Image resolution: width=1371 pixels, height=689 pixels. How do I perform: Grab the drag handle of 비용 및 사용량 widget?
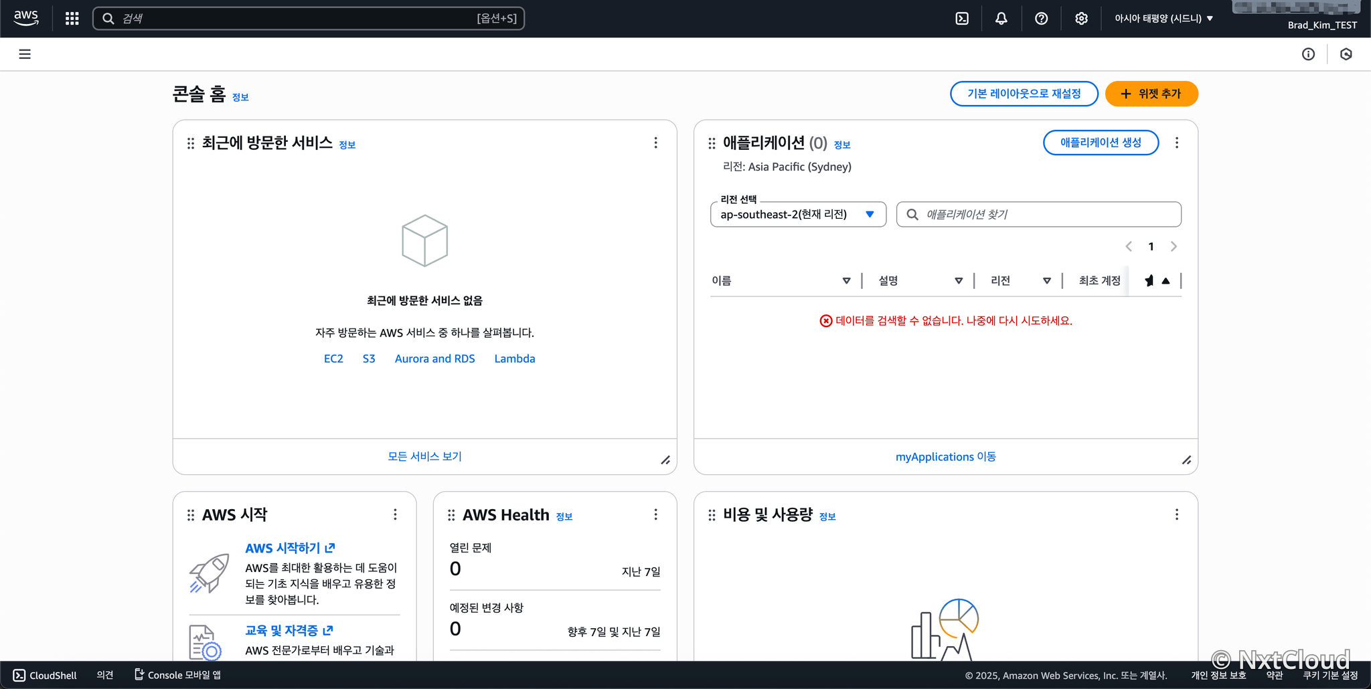tap(712, 515)
